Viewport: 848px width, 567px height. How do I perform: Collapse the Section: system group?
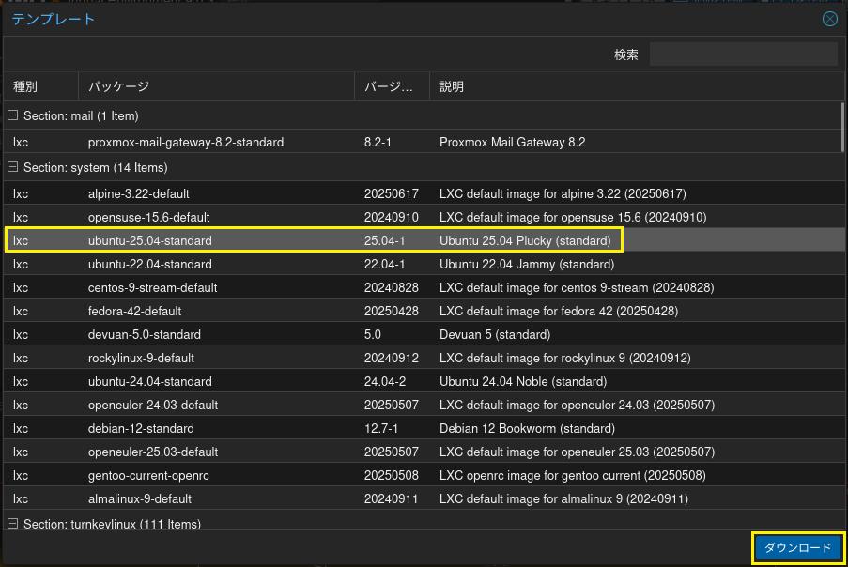pos(12,167)
